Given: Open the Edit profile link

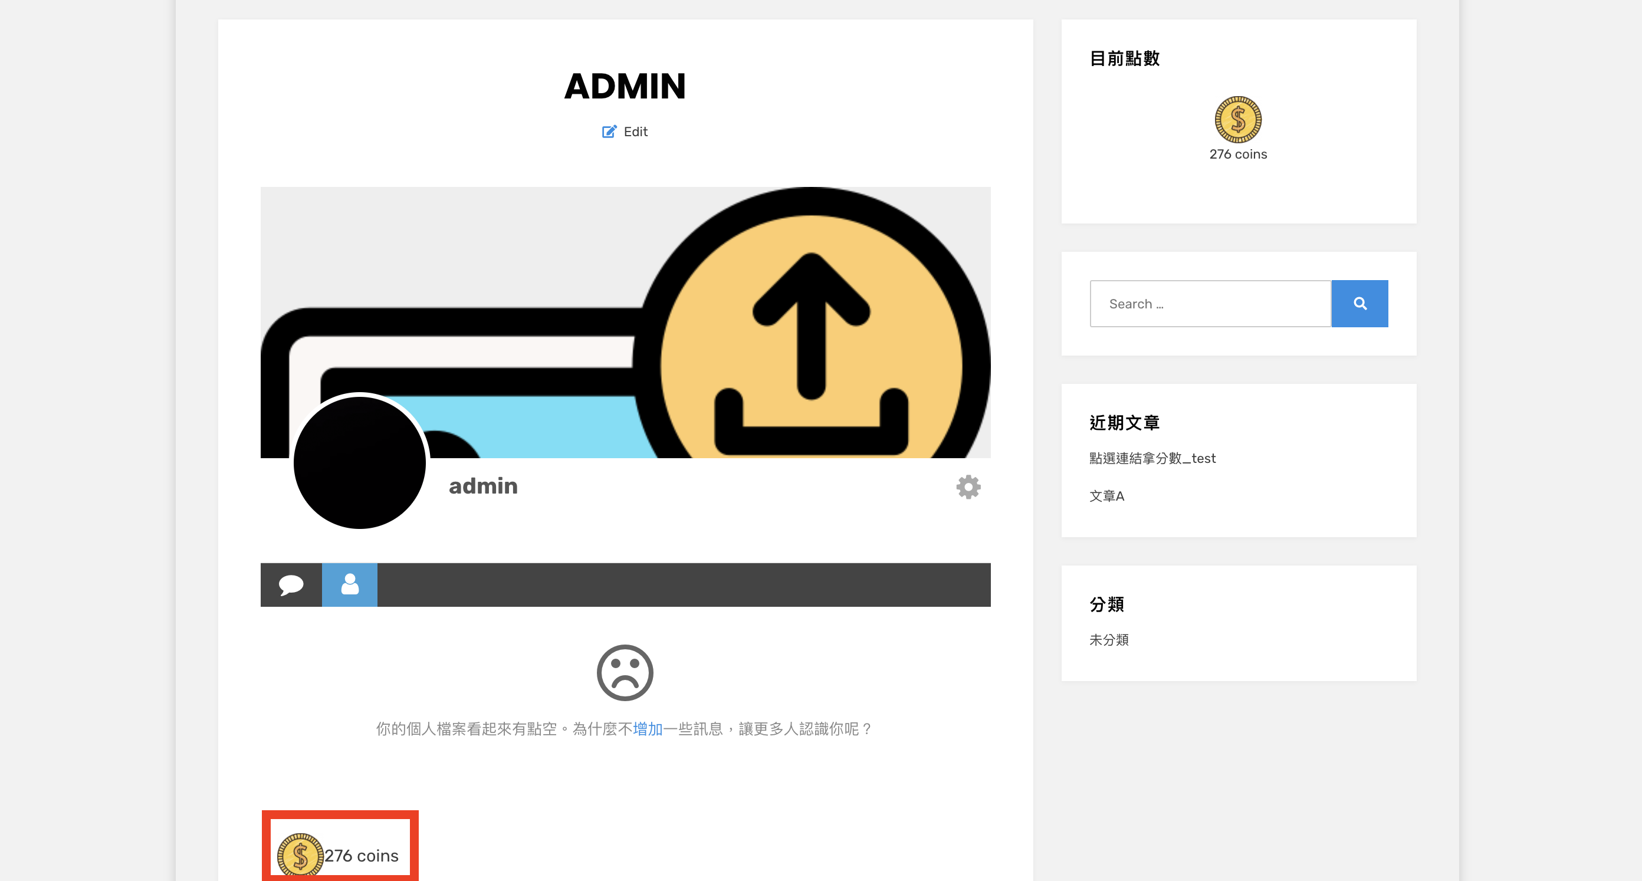Looking at the screenshot, I should pyautogui.click(x=635, y=132).
